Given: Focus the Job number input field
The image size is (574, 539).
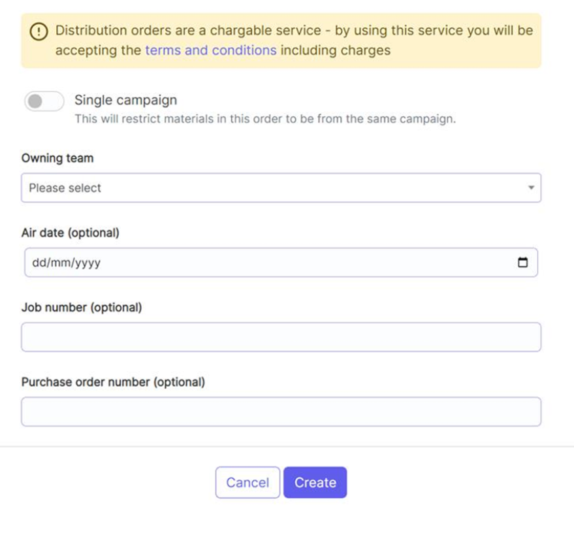Looking at the screenshot, I should (x=281, y=337).
